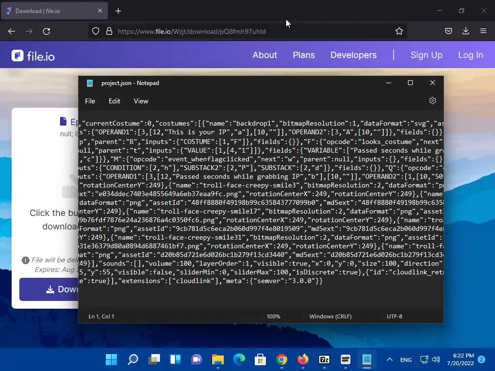Open a new browser tab
Screen dimensions: 495x371
point(118,11)
